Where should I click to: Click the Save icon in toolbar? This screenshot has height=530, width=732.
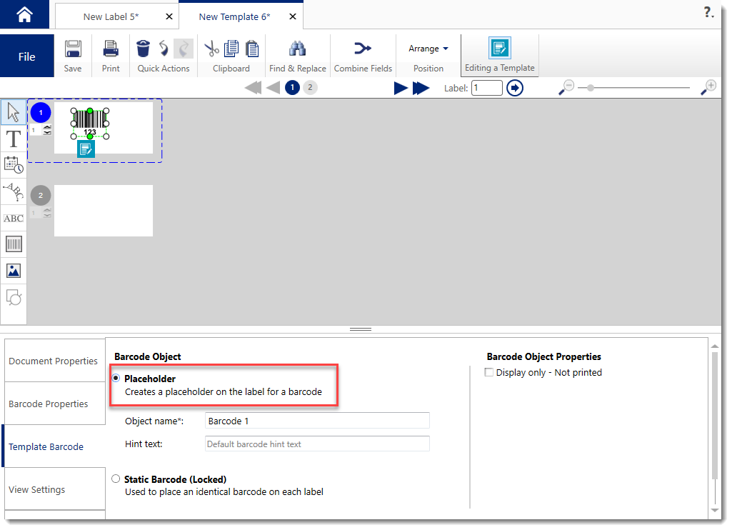click(73, 49)
